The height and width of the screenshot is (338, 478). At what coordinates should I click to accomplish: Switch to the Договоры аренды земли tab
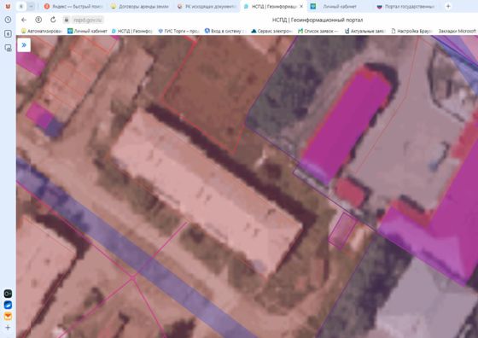click(x=140, y=6)
